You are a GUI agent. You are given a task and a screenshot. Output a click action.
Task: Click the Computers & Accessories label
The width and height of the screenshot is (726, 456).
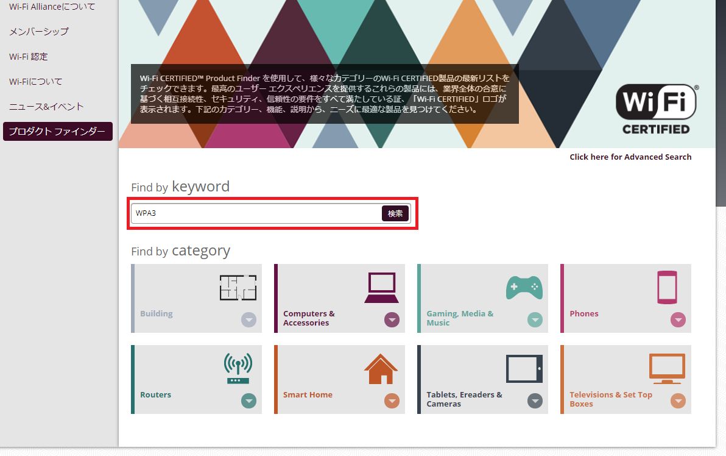point(309,318)
